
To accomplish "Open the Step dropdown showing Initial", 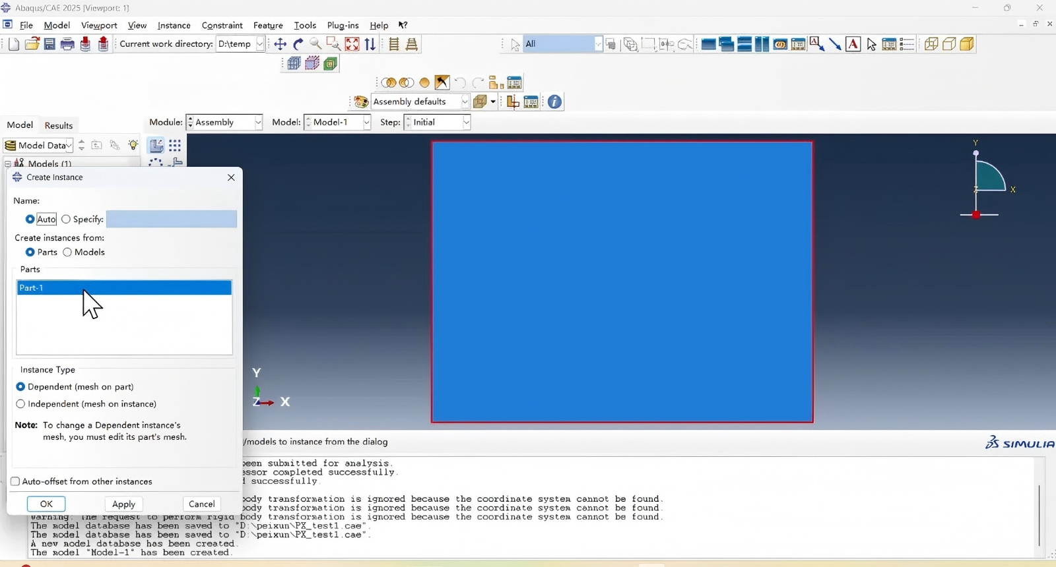I will click(x=439, y=123).
